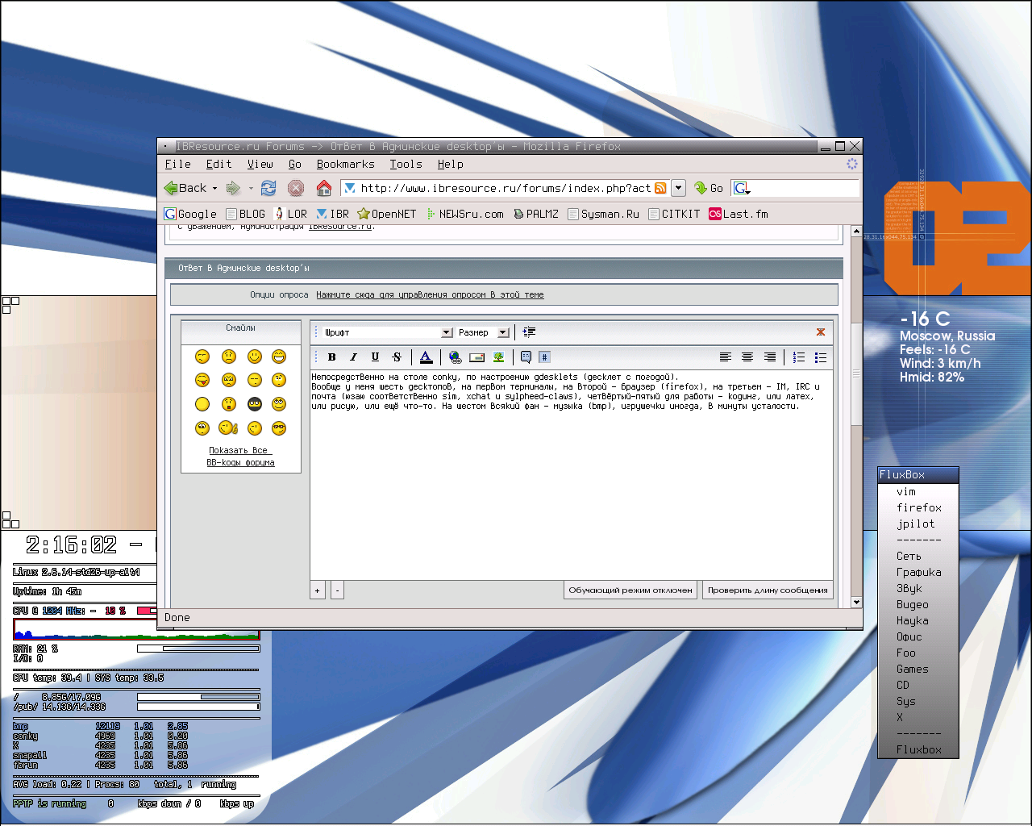Click the Last.fm bookmark in bookmarks toolbar

point(739,214)
